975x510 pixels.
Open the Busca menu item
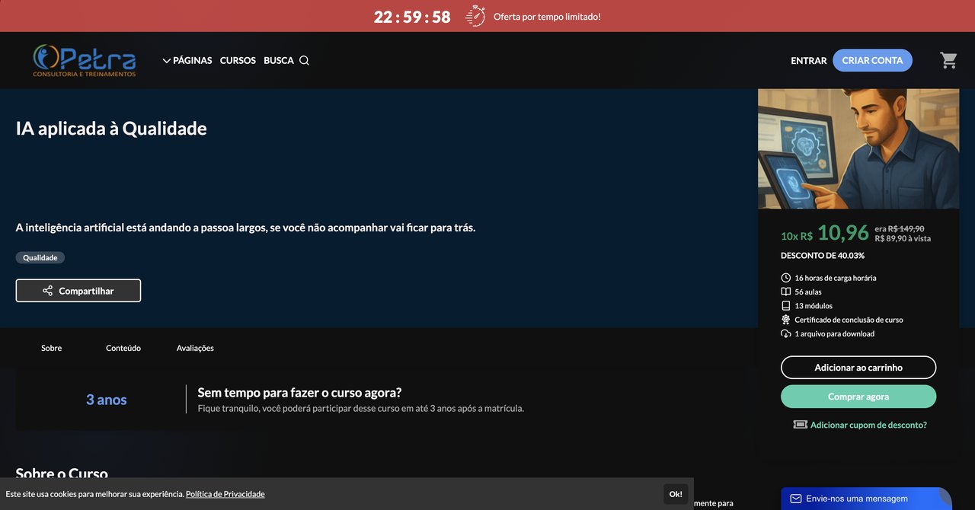[x=279, y=60]
